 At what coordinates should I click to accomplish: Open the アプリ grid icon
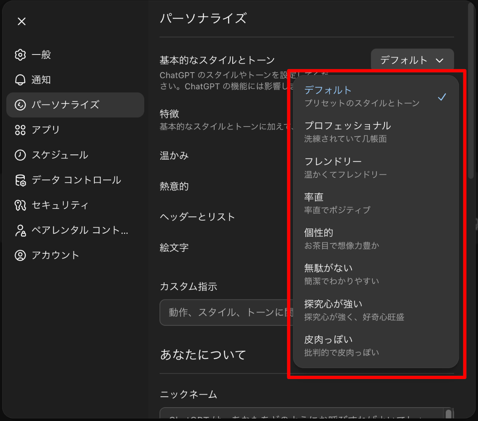click(x=20, y=130)
